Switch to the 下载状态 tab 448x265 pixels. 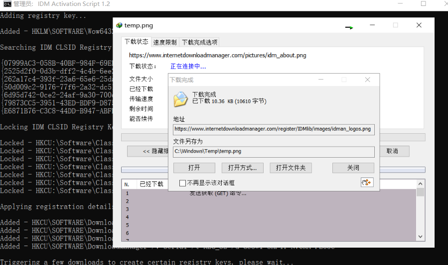[136, 42]
